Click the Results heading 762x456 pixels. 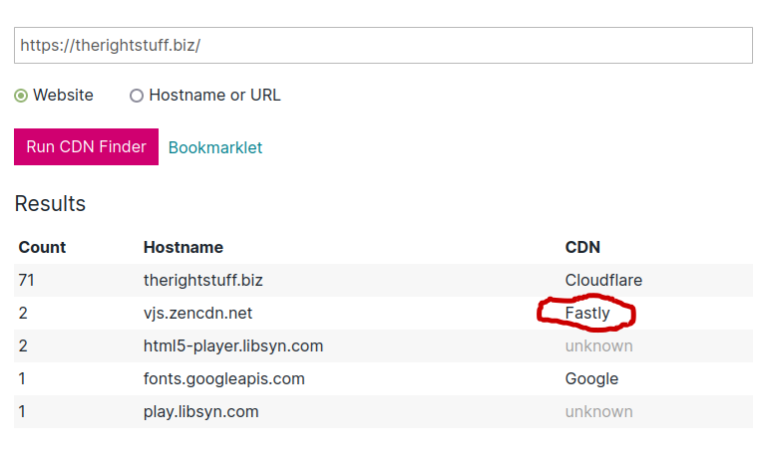(x=50, y=204)
